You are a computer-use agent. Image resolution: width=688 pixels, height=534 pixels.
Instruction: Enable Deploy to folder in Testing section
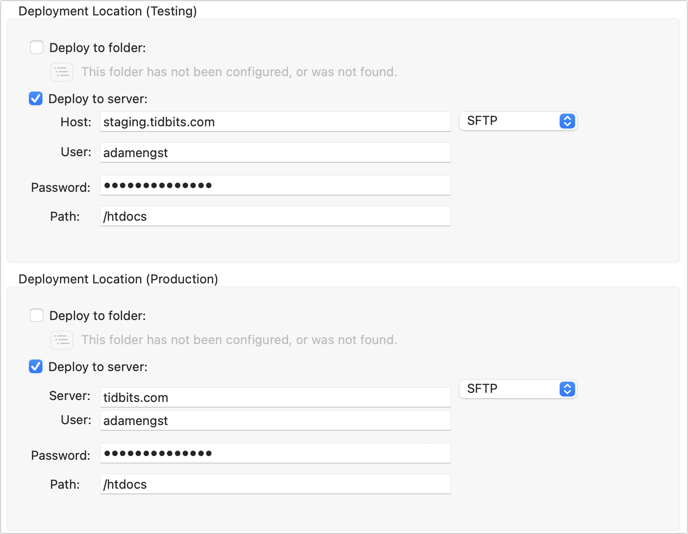(x=37, y=48)
